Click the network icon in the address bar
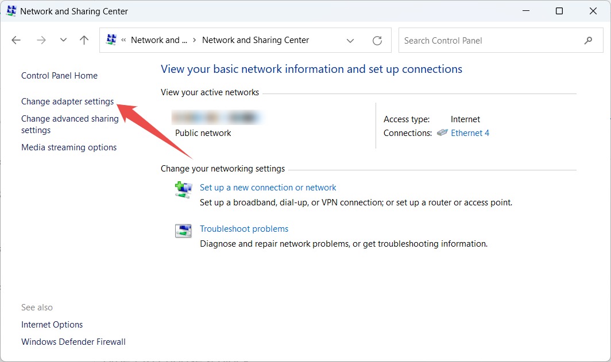This screenshot has height=362, width=611. (111, 40)
